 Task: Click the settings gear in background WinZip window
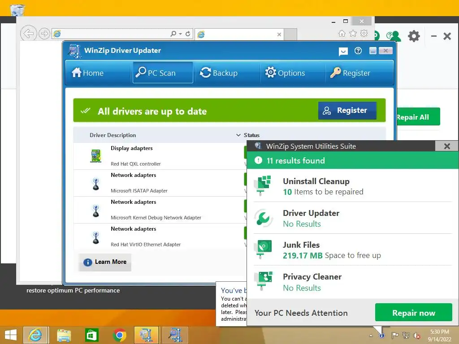click(x=414, y=36)
